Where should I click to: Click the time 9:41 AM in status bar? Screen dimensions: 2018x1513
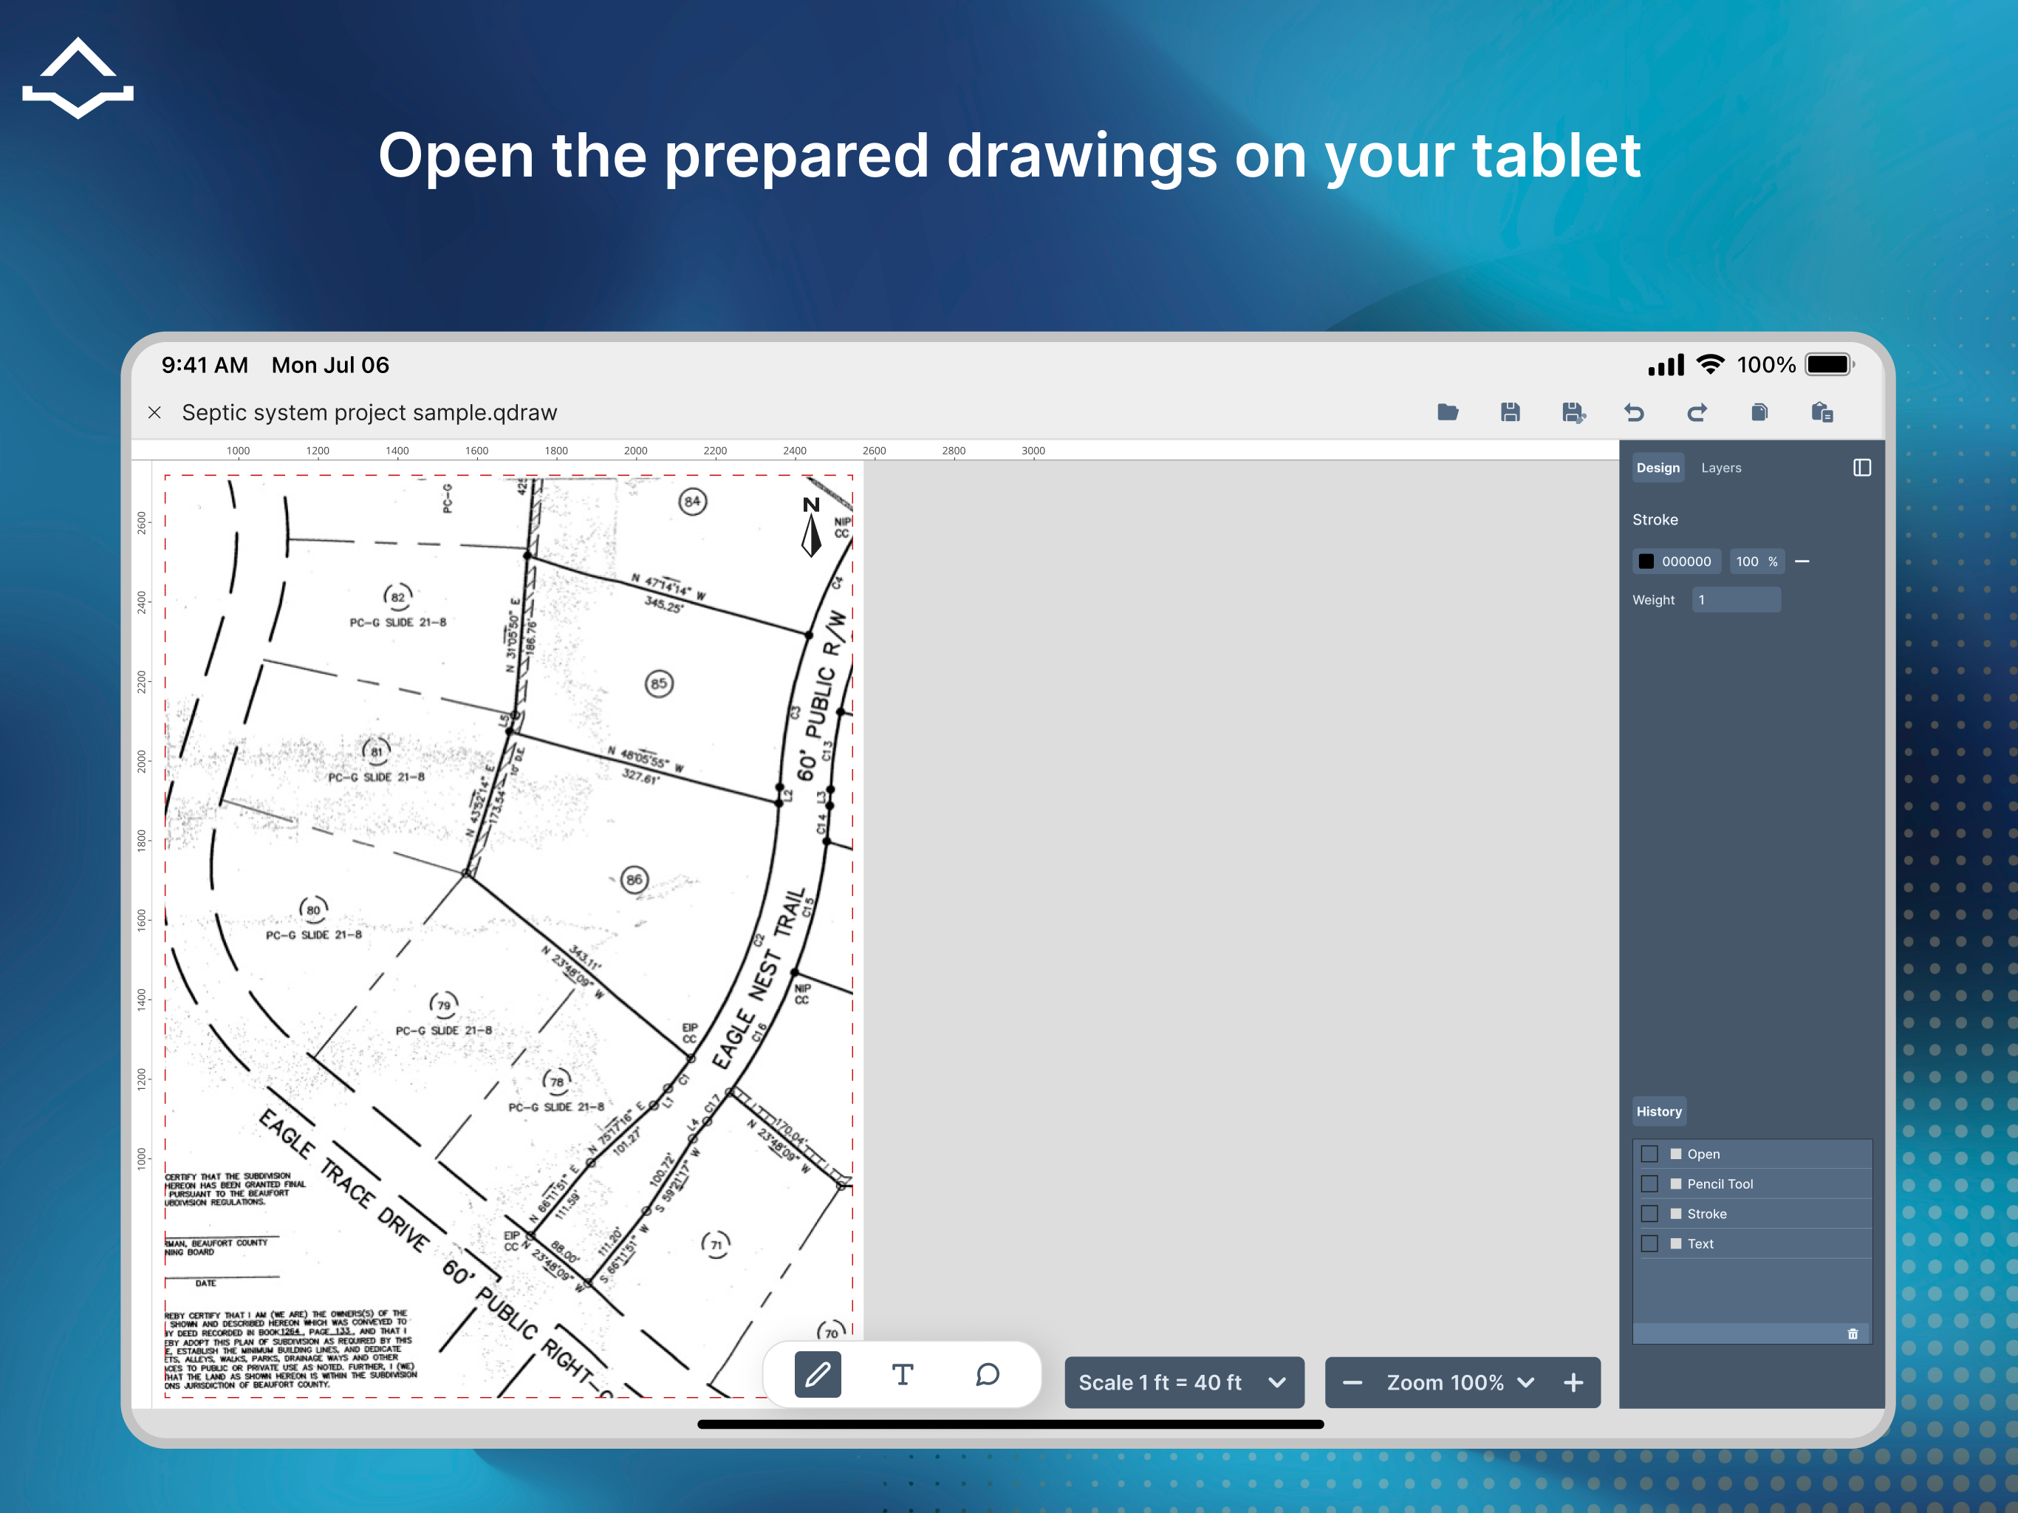205,365
